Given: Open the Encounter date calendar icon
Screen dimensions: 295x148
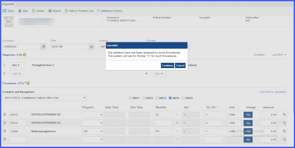Looking at the screenshot, I should click(x=44, y=47).
